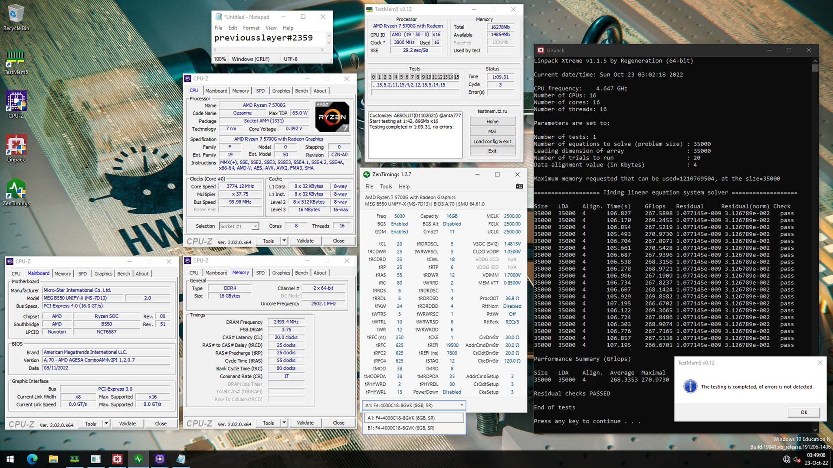Click test number 0 cell in TestMem5
The width and height of the screenshot is (833, 468).
(x=374, y=77)
